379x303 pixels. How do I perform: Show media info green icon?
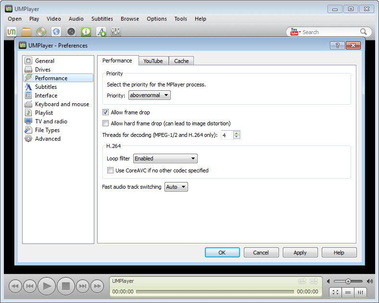(86, 32)
